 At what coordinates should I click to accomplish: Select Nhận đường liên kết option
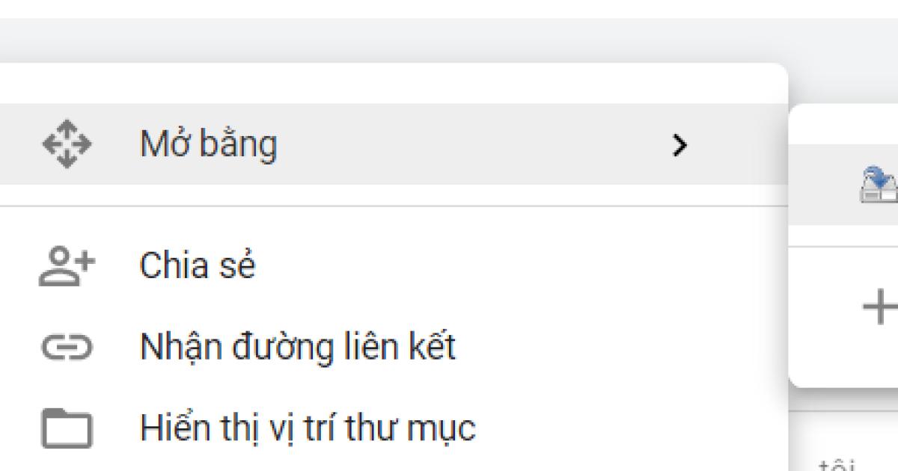[297, 348]
